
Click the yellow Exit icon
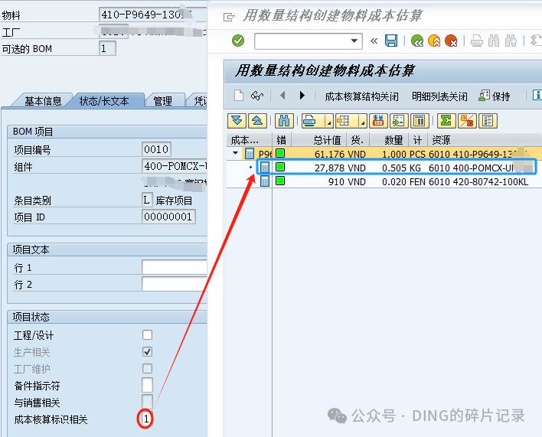click(434, 41)
